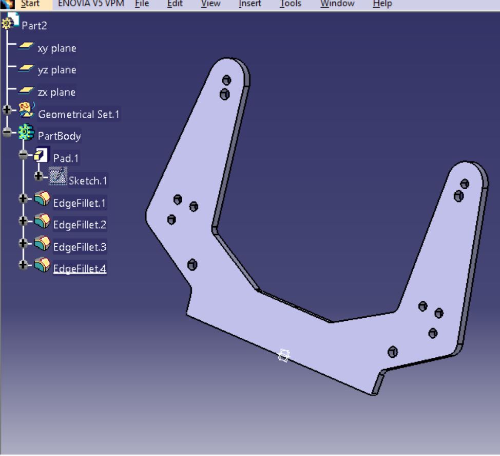Click the Geometrical Set.1 icon
This screenshot has height=456, width=500.
coord(27,111)
